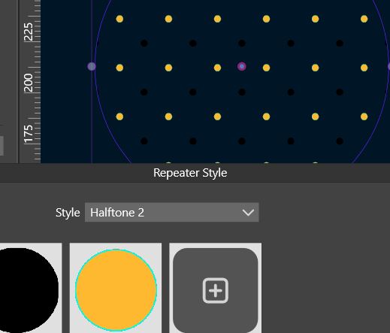Click the yellow dot just left of magenta handle

[x=217, y=68]
